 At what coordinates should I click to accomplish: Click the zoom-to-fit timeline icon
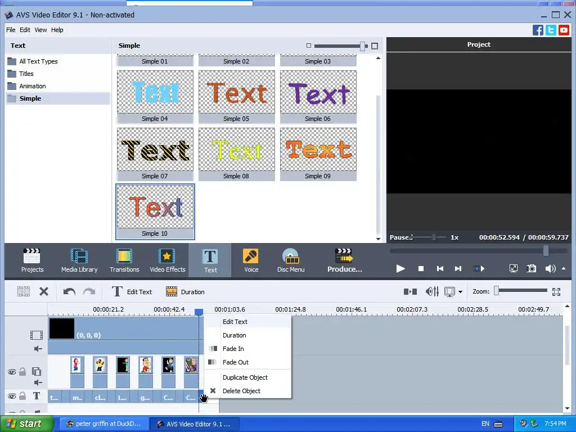point(556,292)
